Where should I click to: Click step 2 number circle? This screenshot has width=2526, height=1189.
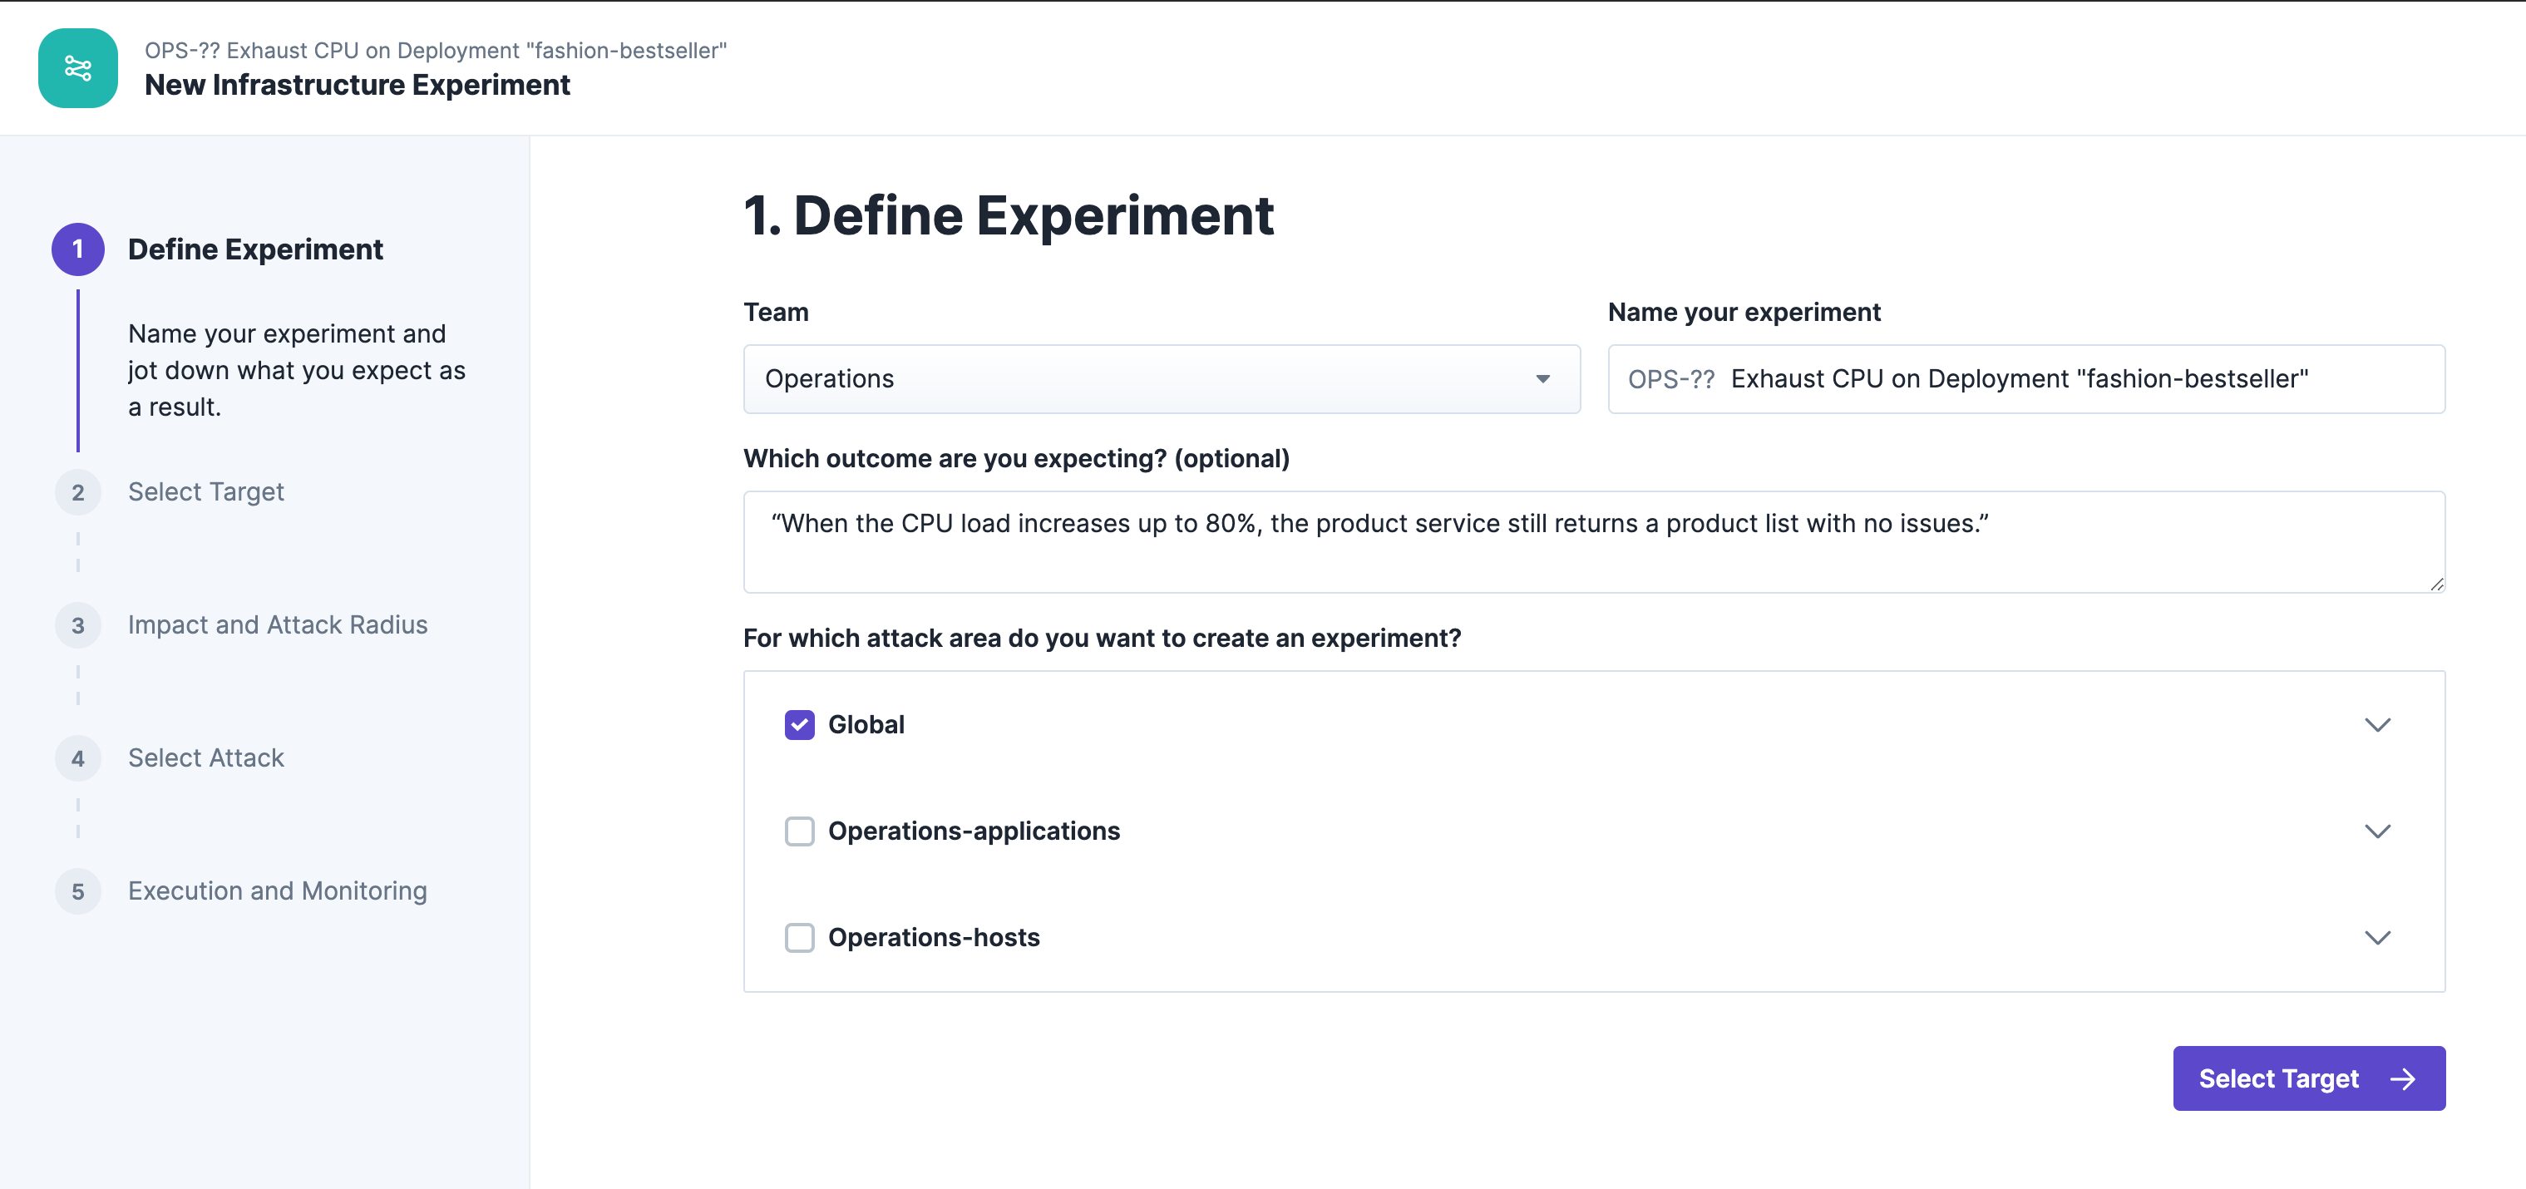(x=77, y=492)
